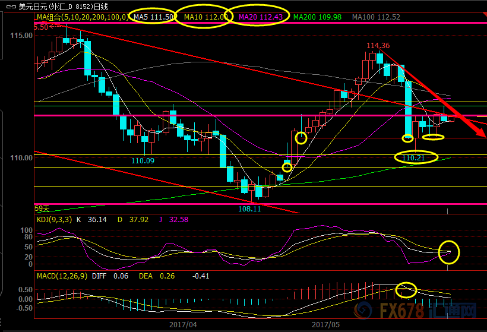487x332 pixels.
Task: Click the KDJ axis label 20
Action: click(x=29, y=257)
